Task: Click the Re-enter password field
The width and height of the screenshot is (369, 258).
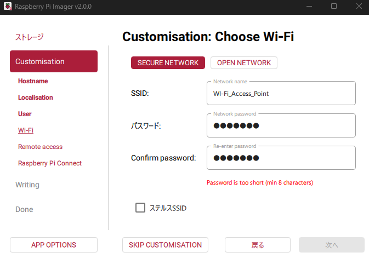Action: pyautogui.click(x=281, y=158)
